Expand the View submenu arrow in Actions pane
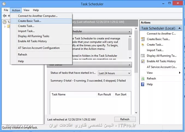The height and width of the screenshot is (132, 185). tap(180, 73)
